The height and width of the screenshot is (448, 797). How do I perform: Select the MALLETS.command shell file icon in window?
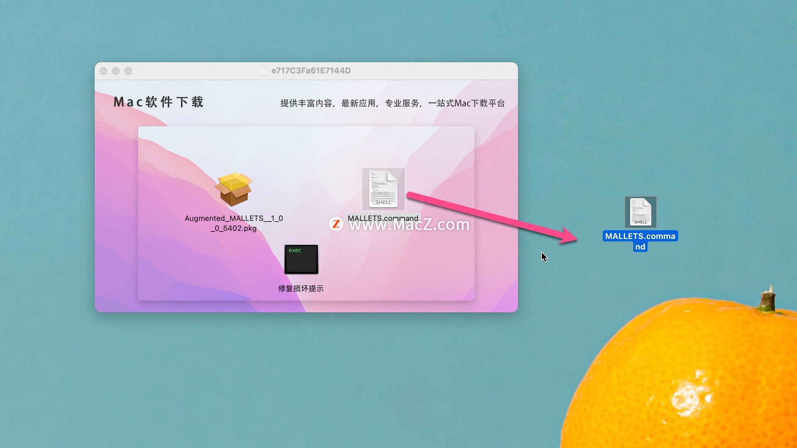coord(383,189)
